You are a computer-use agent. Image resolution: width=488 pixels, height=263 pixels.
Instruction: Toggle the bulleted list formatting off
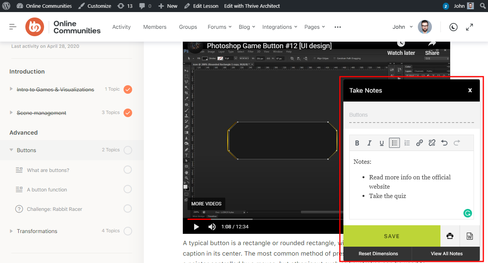click(x=394, y=143)
